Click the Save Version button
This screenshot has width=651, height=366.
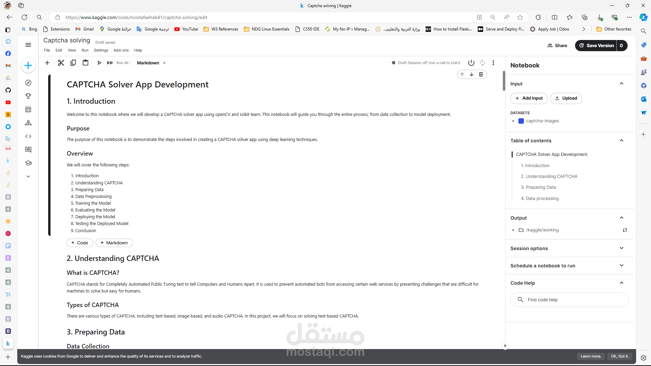596,45
